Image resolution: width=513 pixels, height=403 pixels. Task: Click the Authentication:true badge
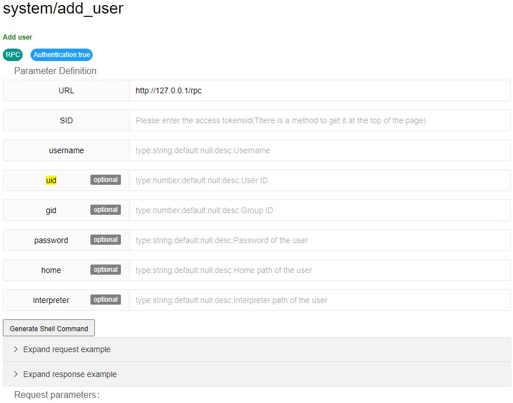pyautogui.click(x=62, y=55)
